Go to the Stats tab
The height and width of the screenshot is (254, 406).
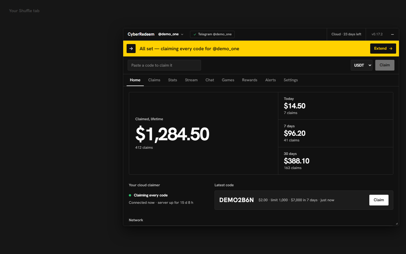(x=173, y=80)
